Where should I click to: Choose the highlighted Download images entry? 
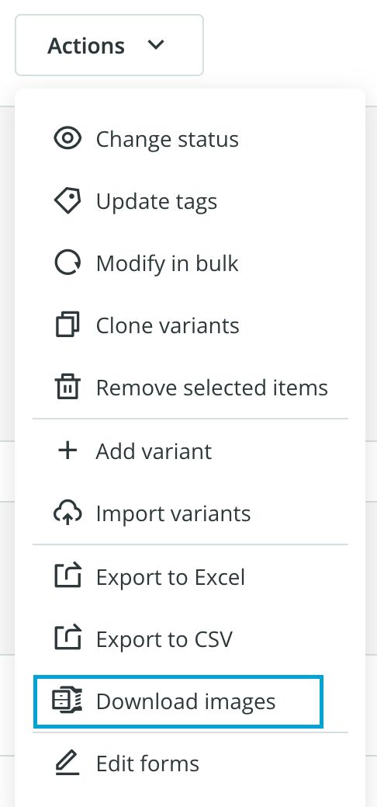pos(178,701)
